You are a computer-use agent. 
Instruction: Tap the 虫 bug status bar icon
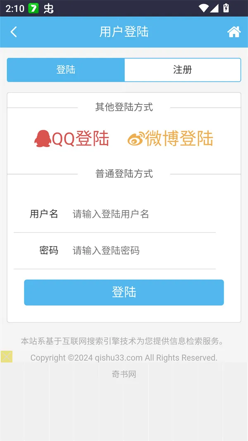[48, 8]
